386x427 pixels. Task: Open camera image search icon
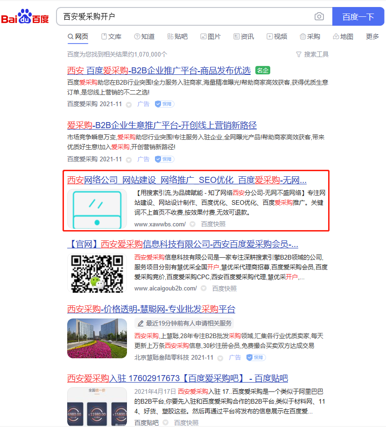pyautogui.click(x=319, y=17)
